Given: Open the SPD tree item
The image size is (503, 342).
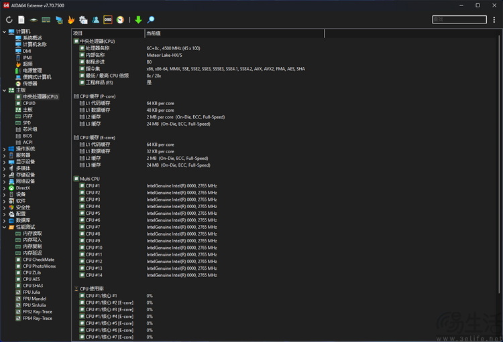Looking at the screenshot, I should click(x=27, y=122).
